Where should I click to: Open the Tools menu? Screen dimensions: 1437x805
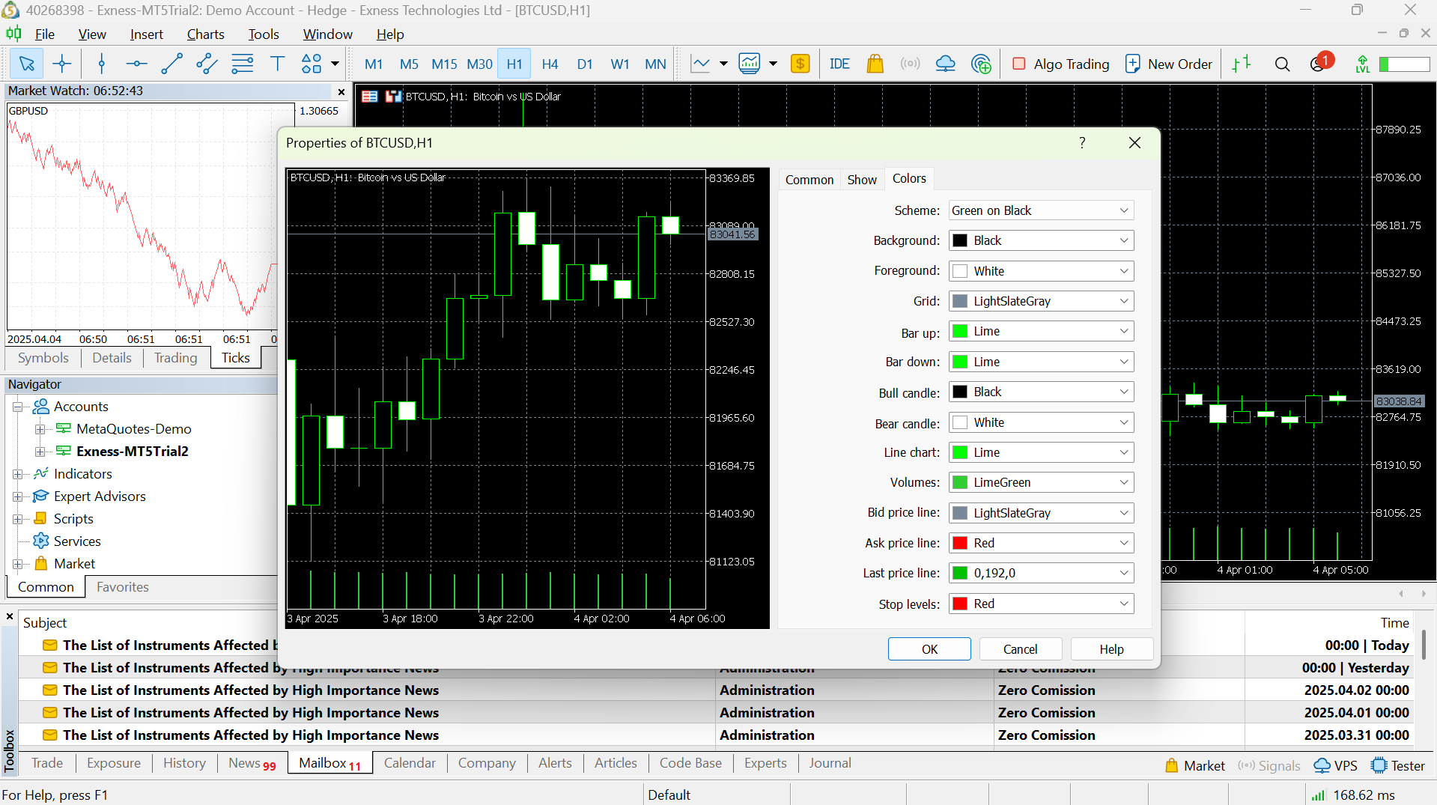[264, 34]
